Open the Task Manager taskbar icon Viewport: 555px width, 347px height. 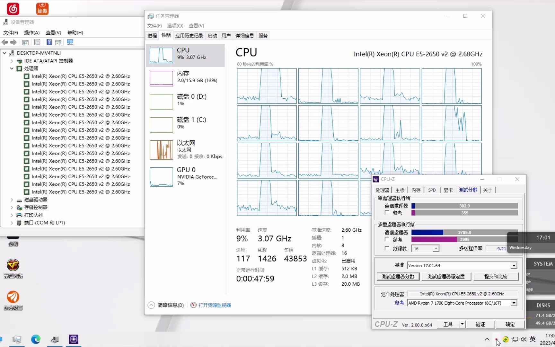(x=17, y=339)
